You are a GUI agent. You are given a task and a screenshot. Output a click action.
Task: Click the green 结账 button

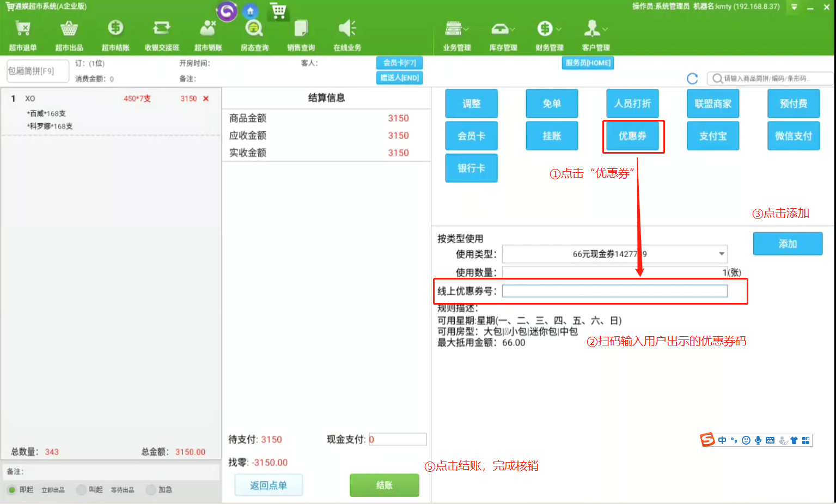[x=385, y=485]
